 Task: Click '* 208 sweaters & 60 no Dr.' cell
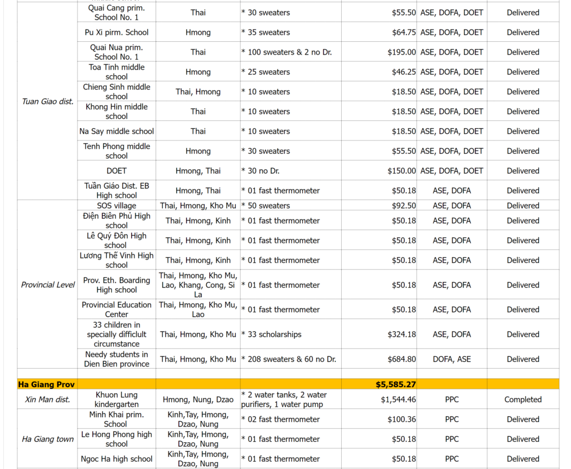pyautogui.click(x=291, y=359)
